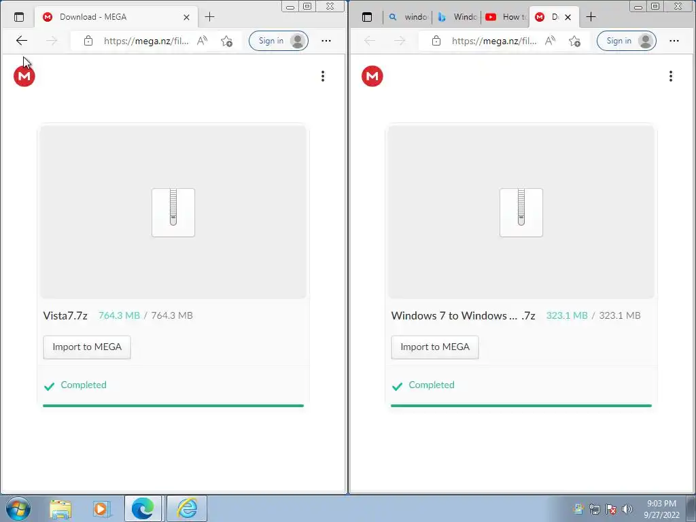
Task: Click the clock showing 9:03 PM
Action: 661,509
